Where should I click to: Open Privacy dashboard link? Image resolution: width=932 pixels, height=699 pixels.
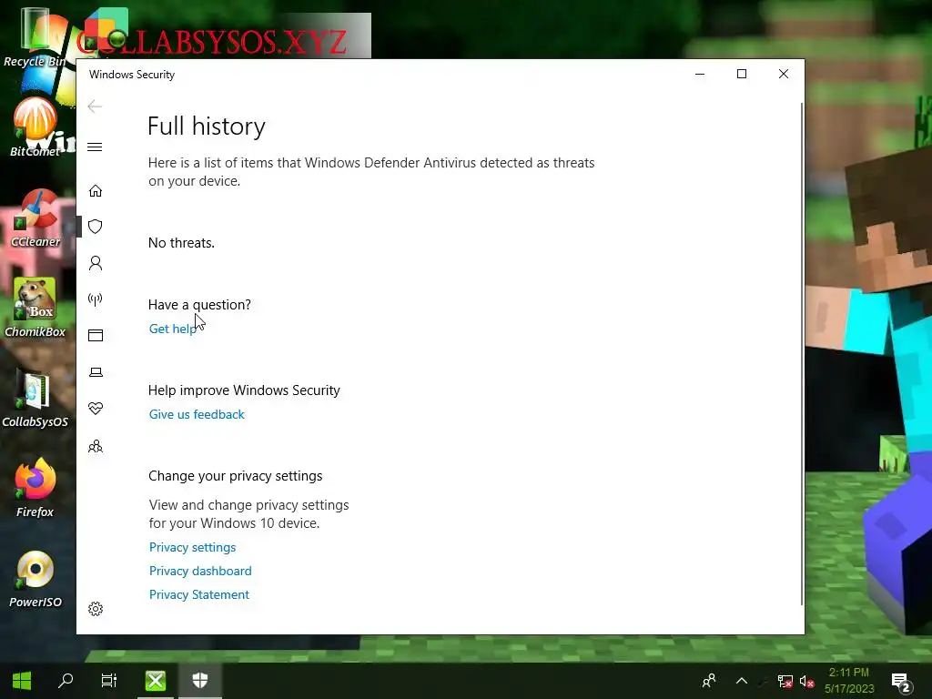[200, 572]
